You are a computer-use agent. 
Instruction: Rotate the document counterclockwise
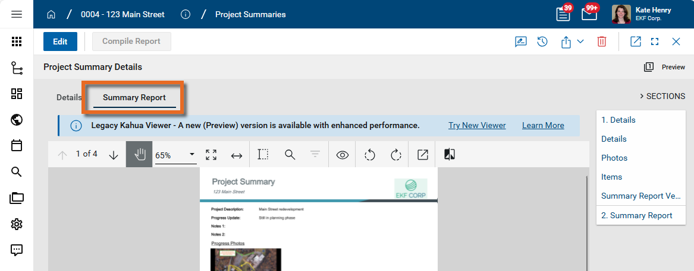[x=369, y=155]
